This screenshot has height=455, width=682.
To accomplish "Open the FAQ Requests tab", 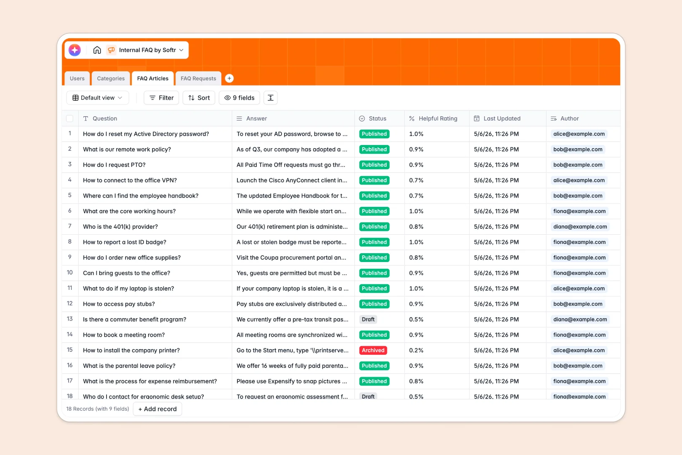I will pos(198,78).
